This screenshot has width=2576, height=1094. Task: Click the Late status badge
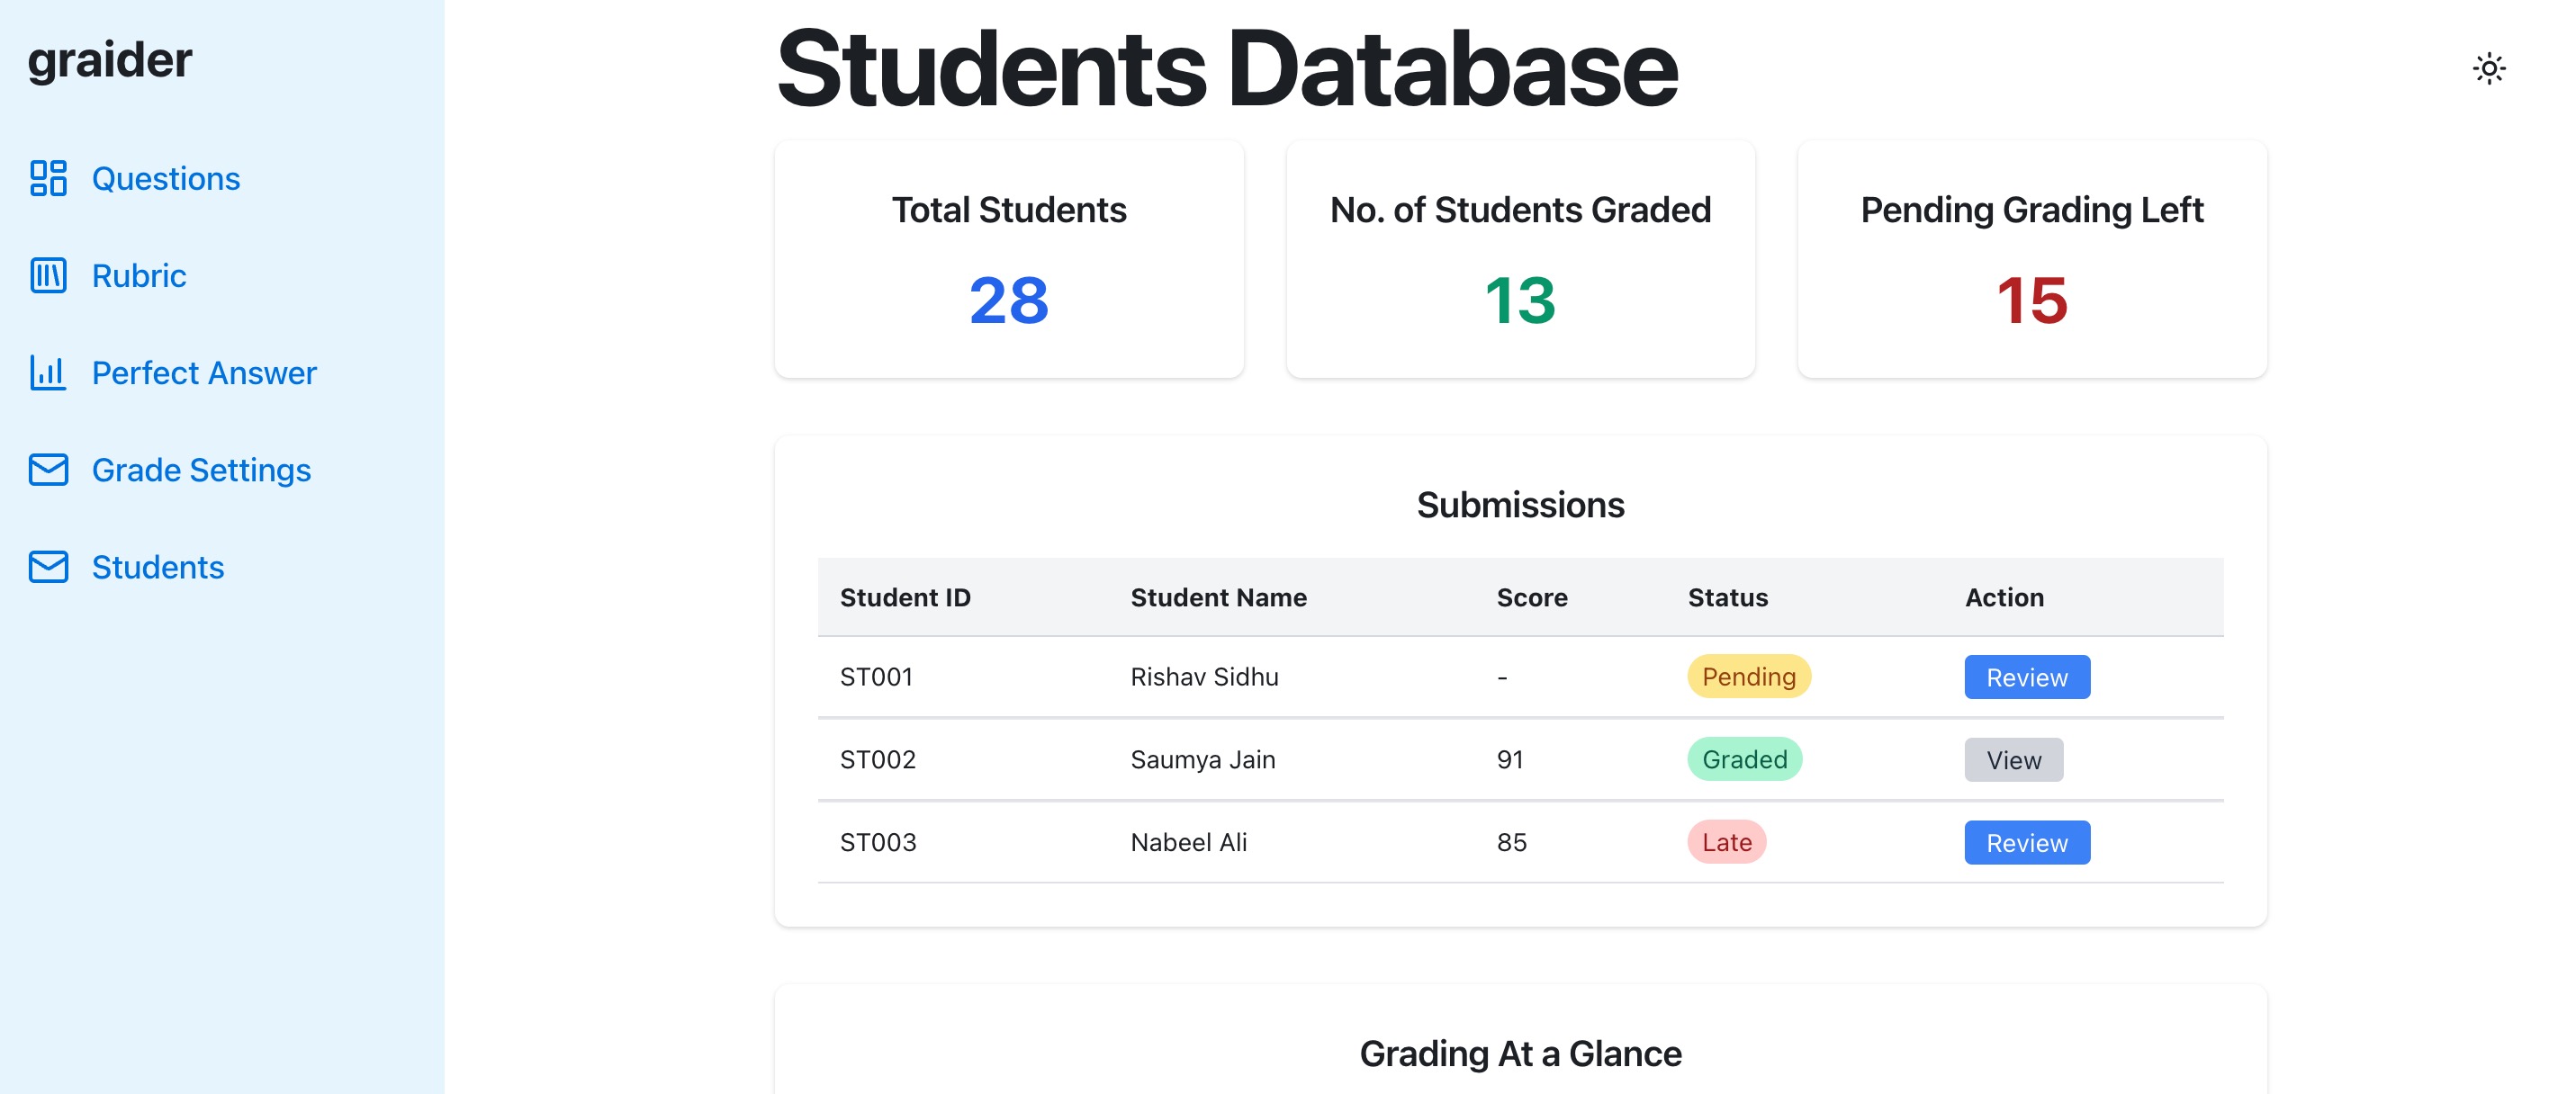tap(1726, 843)
